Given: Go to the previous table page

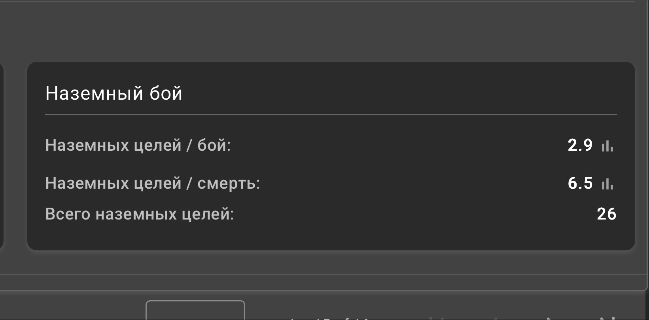Looking at the screenshot, I should click(495, 318).
